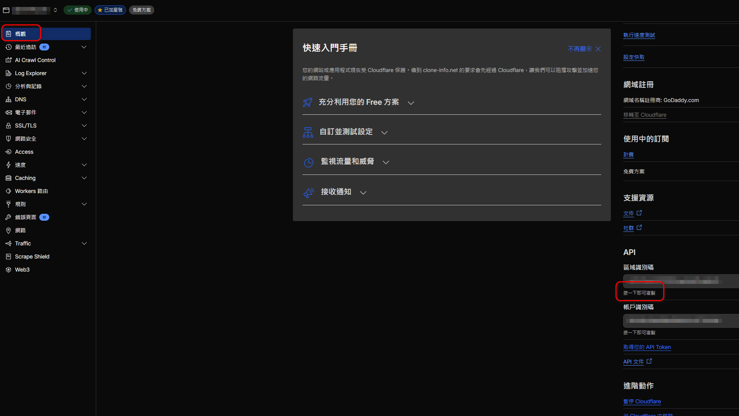Select the Caching icon in sidebar
Image resolution: width=739 pixels, height=416 pixels.
[x=8, y=178]
